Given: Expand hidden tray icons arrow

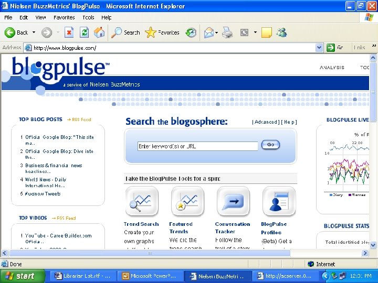Looking at the screenshot, I should 325,276.
